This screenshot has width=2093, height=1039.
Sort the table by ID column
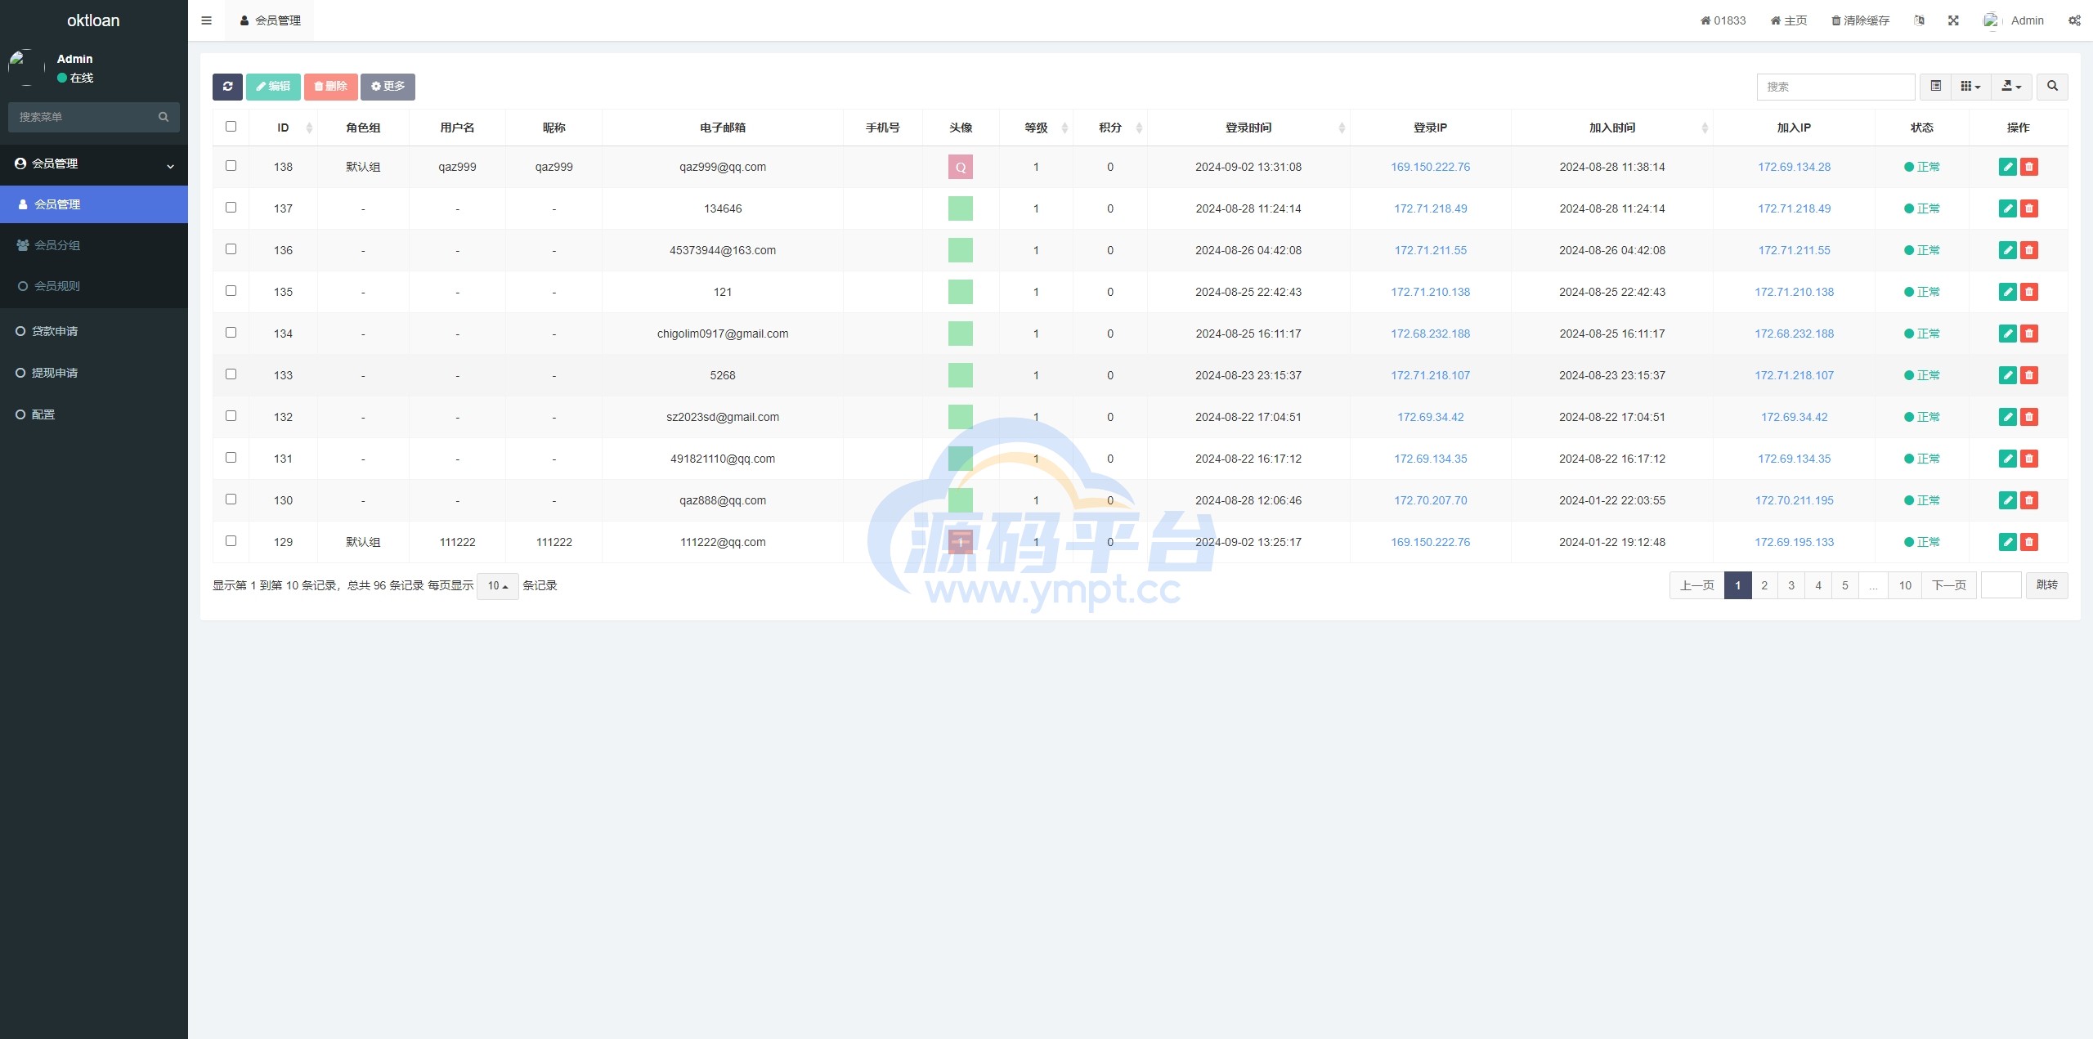(283, 128)
